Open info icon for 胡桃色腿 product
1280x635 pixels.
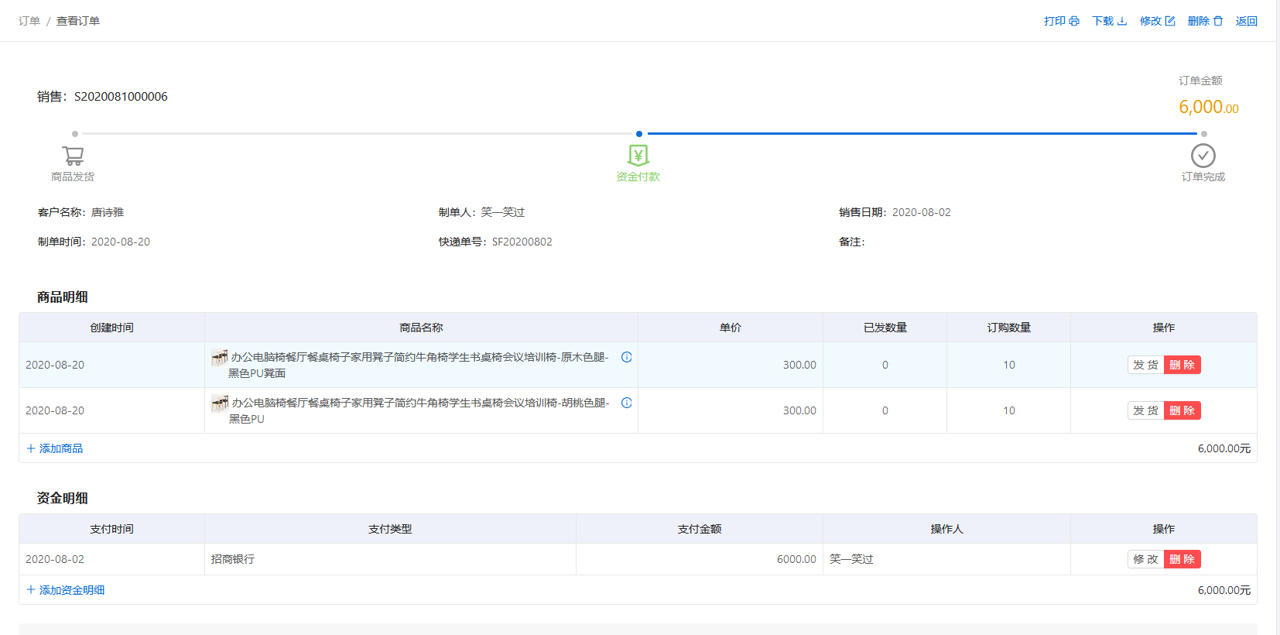click(627, 403)
